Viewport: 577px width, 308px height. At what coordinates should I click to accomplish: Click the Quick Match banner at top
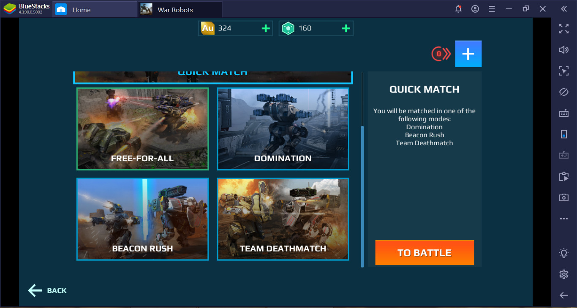tap(212, 77)
